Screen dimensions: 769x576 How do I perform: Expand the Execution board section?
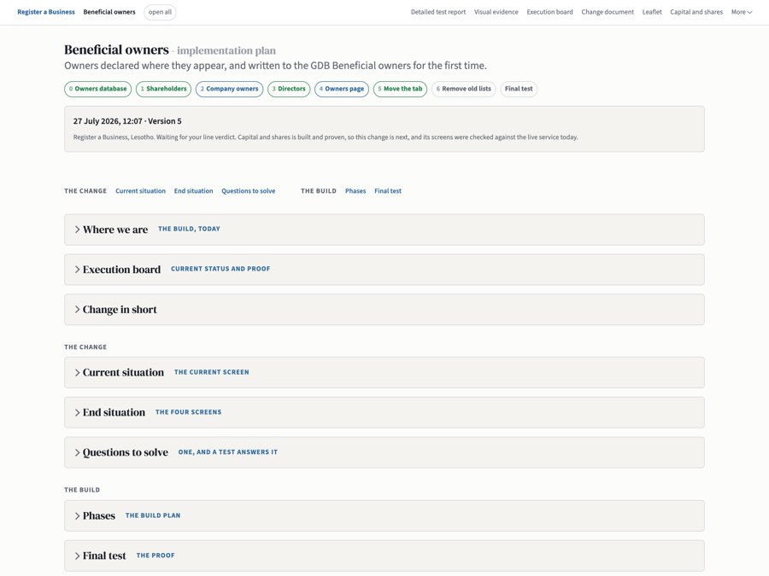pyautogui.click(x=384, y=270)
